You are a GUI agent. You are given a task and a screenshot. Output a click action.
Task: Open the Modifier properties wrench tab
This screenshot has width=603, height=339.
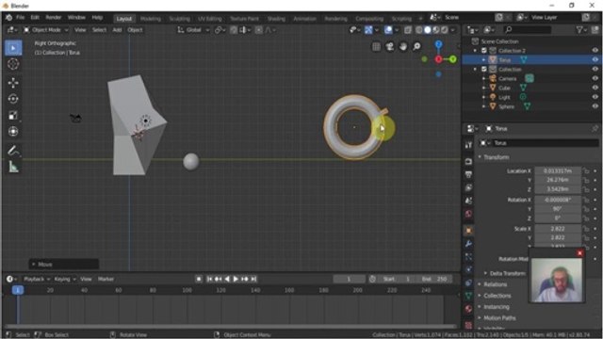[x=468, y=244]
